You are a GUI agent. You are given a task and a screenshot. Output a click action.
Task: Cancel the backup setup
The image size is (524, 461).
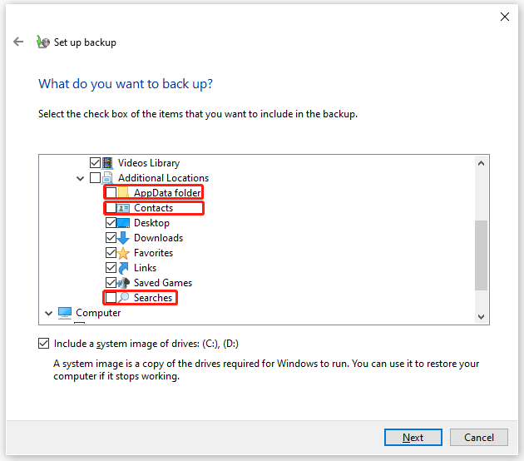478,437
